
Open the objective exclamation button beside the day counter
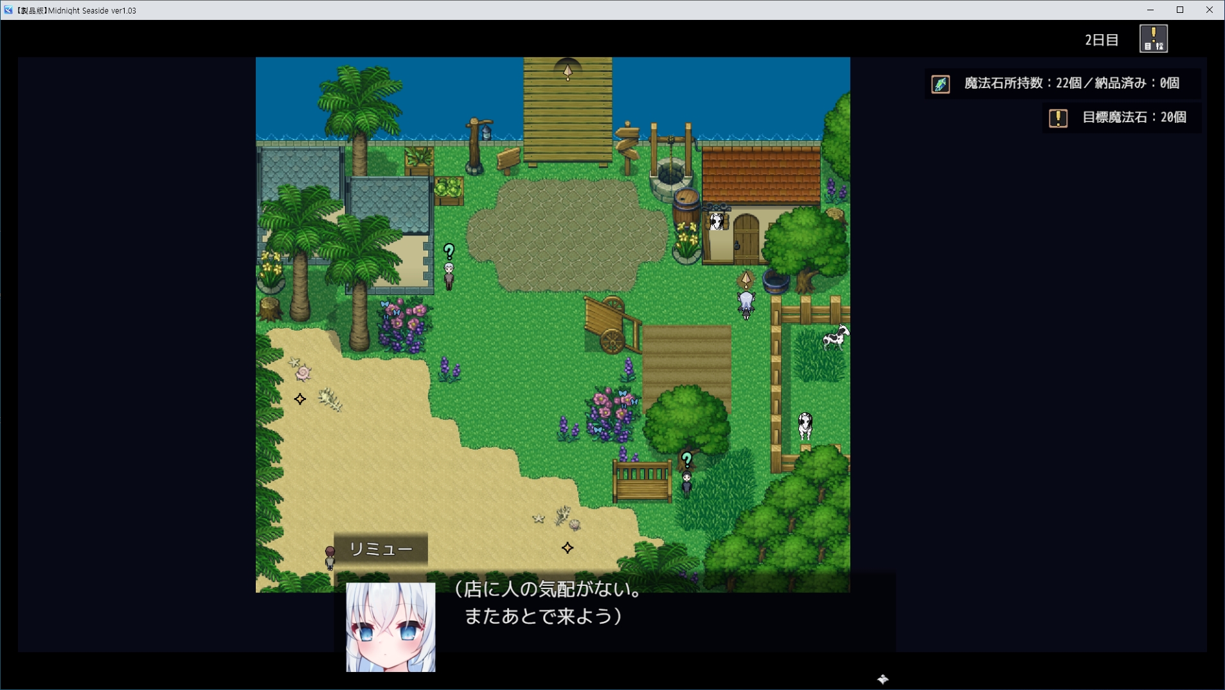1153,39
